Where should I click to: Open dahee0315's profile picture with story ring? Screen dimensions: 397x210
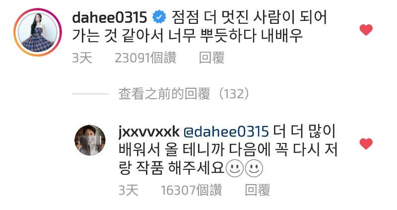pos(38,32)
